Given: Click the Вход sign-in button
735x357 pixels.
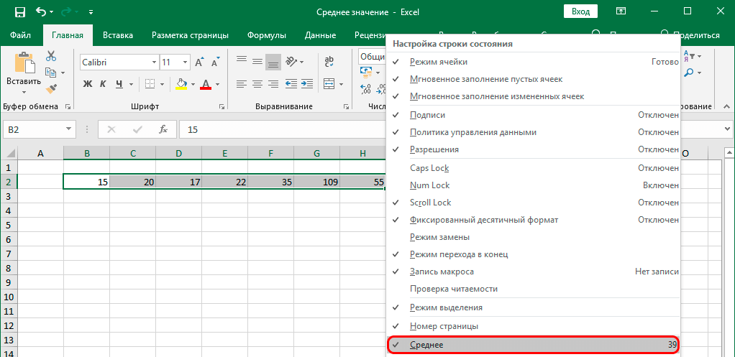Looking at the screenshot, I should pyautogui.click(x=580, y=12).
